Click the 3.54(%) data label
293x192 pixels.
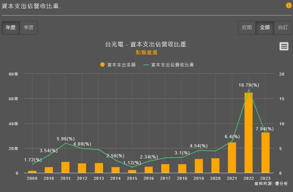tap(49, 150)
